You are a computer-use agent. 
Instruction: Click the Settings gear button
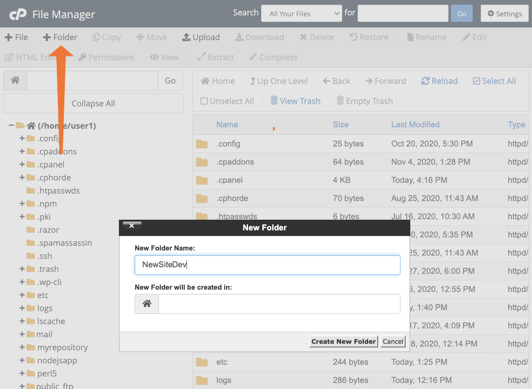click(x=504, y=14)
